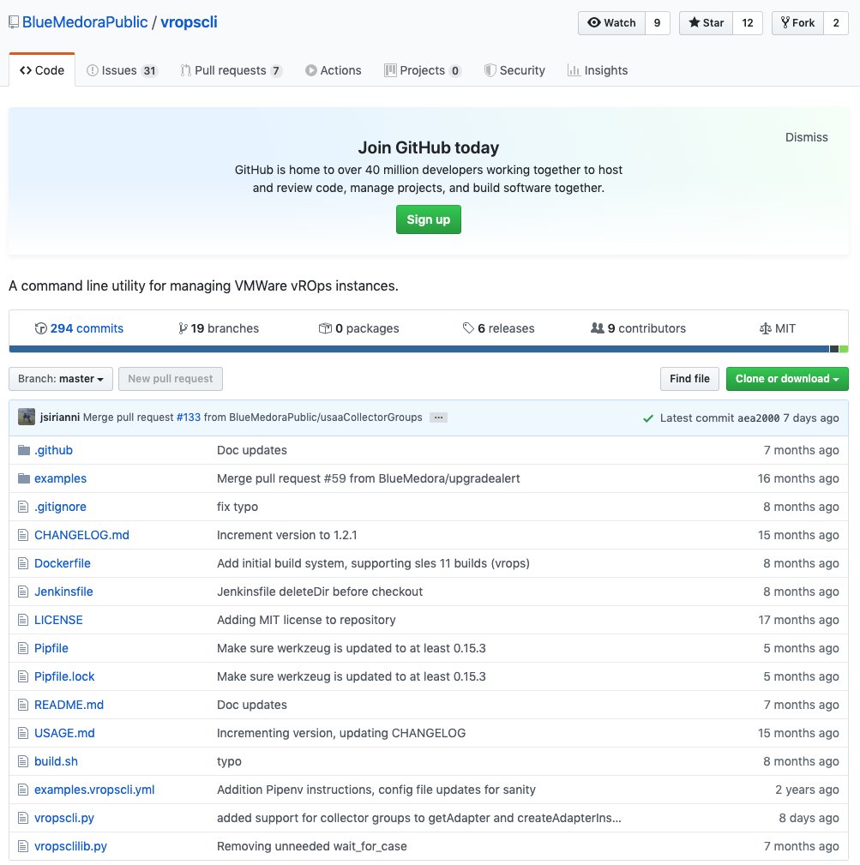This screenshot has height=865, width=860.
Task: Click the green segment of language bar
Action: (844, 349)
